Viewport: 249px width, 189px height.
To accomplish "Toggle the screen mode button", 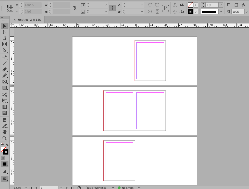I will pos(5,179).
